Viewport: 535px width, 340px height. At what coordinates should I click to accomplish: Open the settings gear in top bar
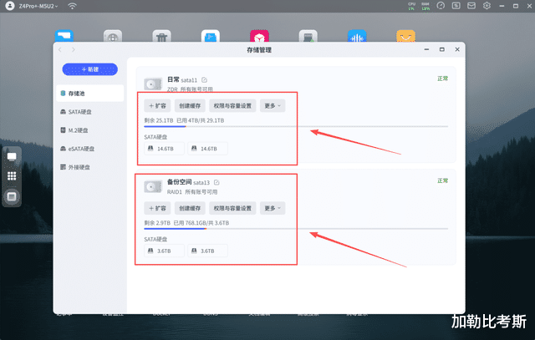[x=487, y=6]
